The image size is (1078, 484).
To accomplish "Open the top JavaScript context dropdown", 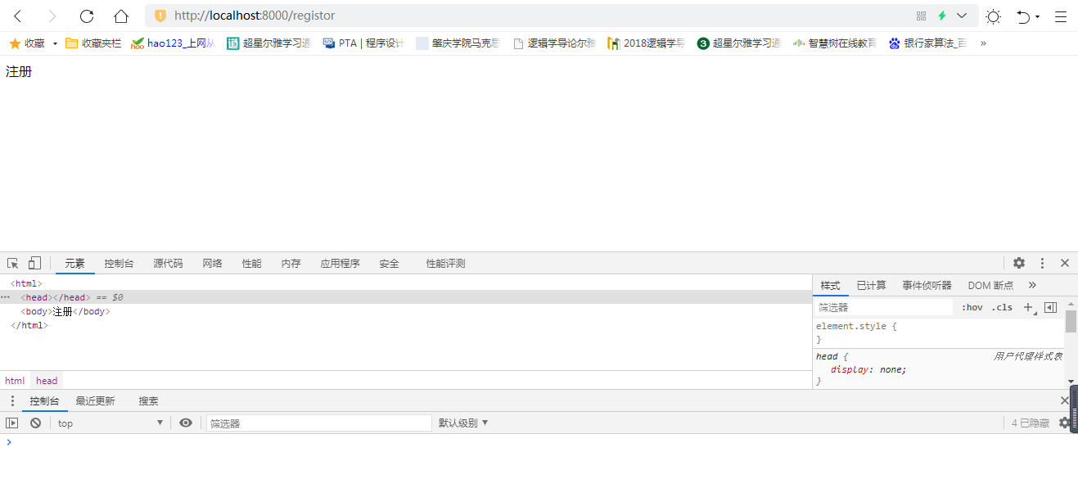I will [x=111, y=423].
